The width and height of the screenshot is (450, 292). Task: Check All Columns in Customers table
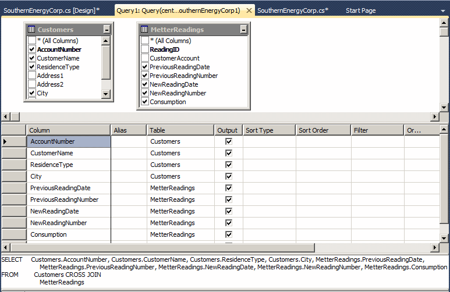coord(32,41)
